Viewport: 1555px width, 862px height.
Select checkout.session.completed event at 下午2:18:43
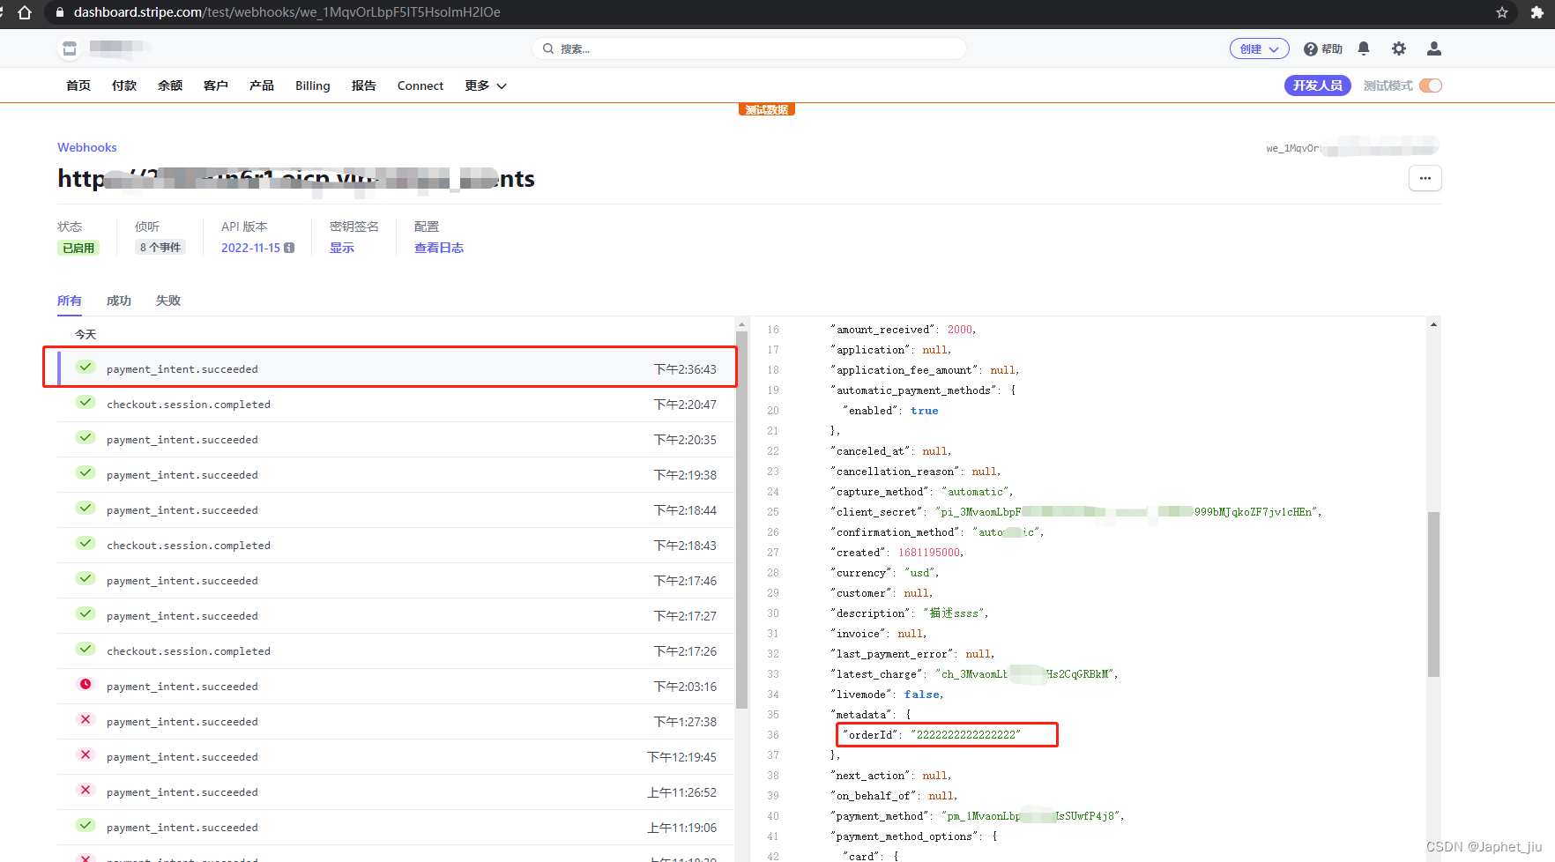pyautogui.click(x=396, y=546)
